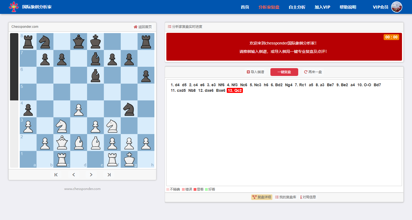The image size is (412, 220).
Task: Open the 首页 menu item
Action: tap(245, 7)
